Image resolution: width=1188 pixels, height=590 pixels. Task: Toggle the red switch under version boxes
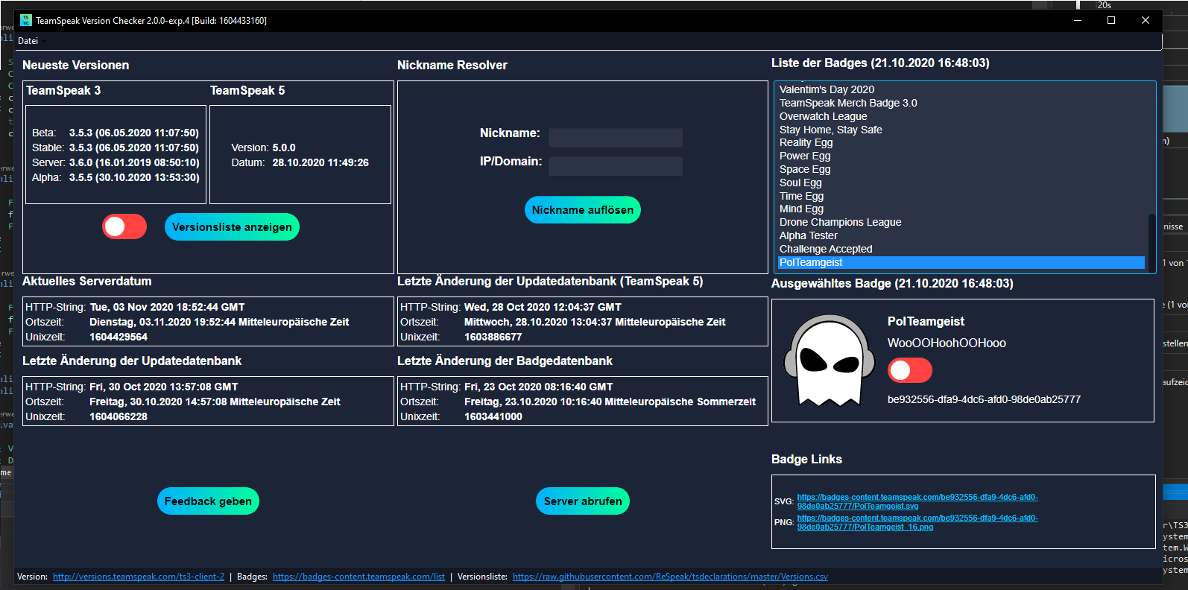tap(124, 226)
